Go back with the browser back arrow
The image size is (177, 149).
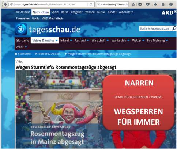click(5, 4)
